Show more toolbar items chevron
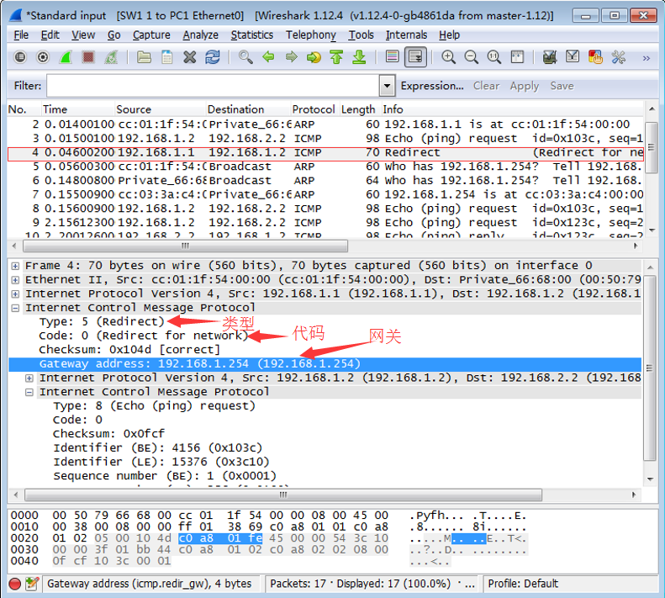Image resolution: width=665 pixels, height=598 pixels. tap(646, 58)
